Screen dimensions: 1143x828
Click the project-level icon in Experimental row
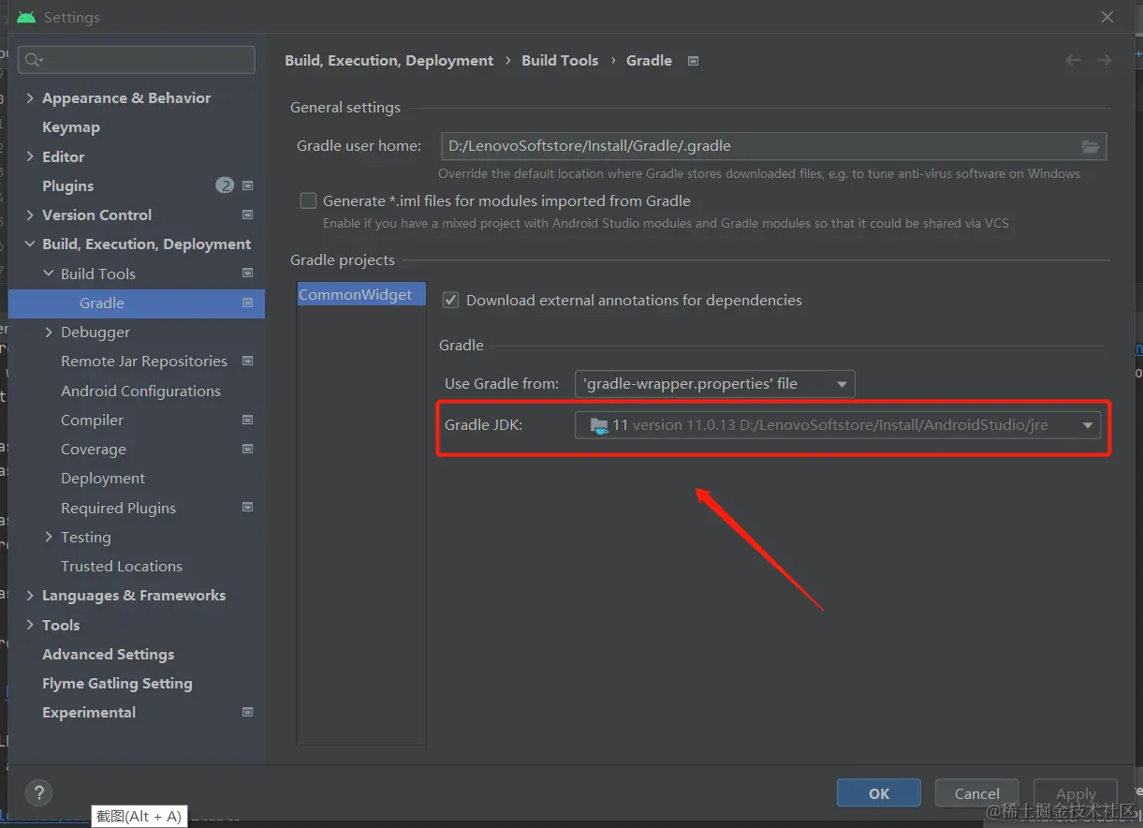pyautogui.click(x=248, y=712)
